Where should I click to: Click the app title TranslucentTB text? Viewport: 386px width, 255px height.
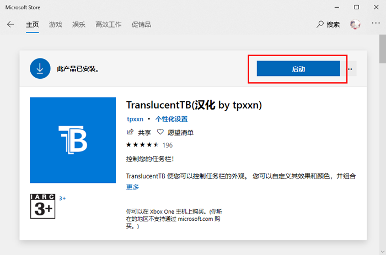click(x=194, y=105)
